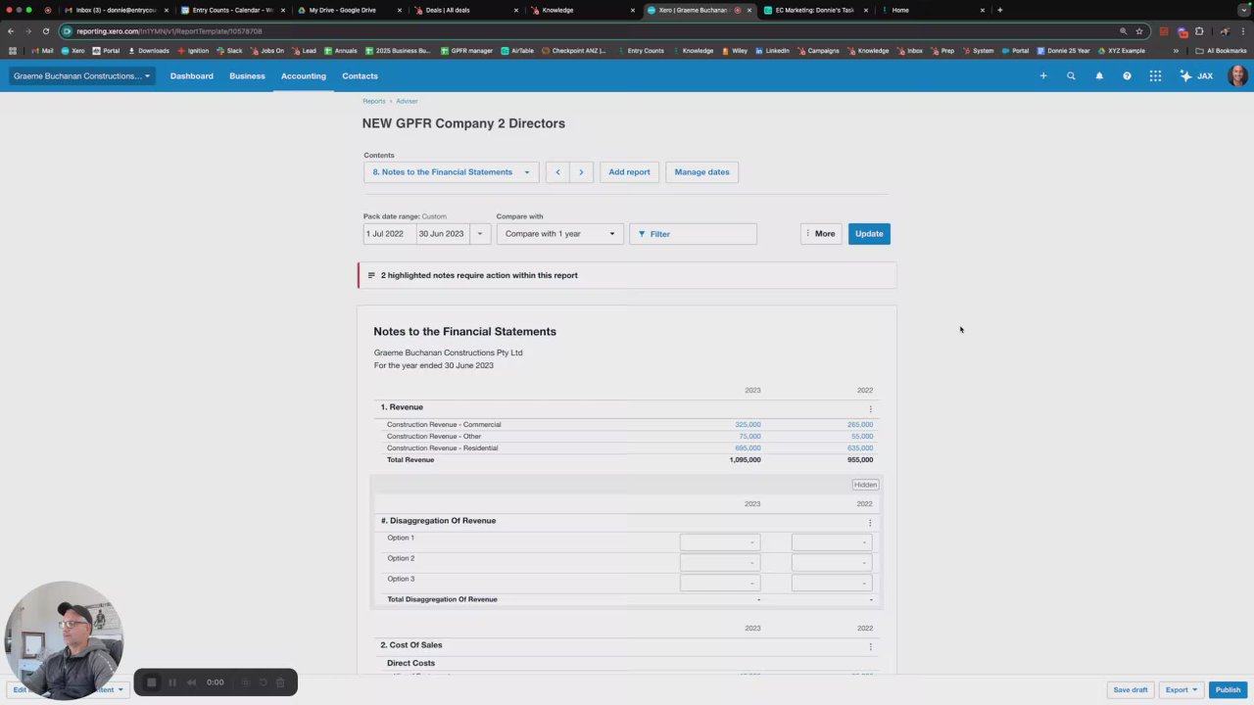The image size is (1254, 705).
Task: Open the user profile avatar
Action: click(1237, 75)
